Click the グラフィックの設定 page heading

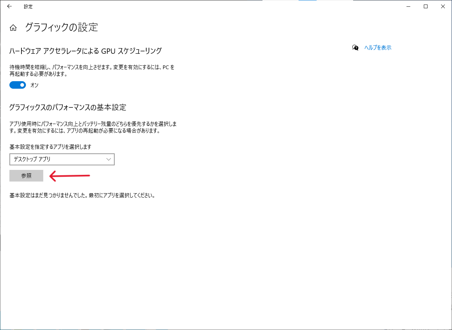click(x=61, y=27)
